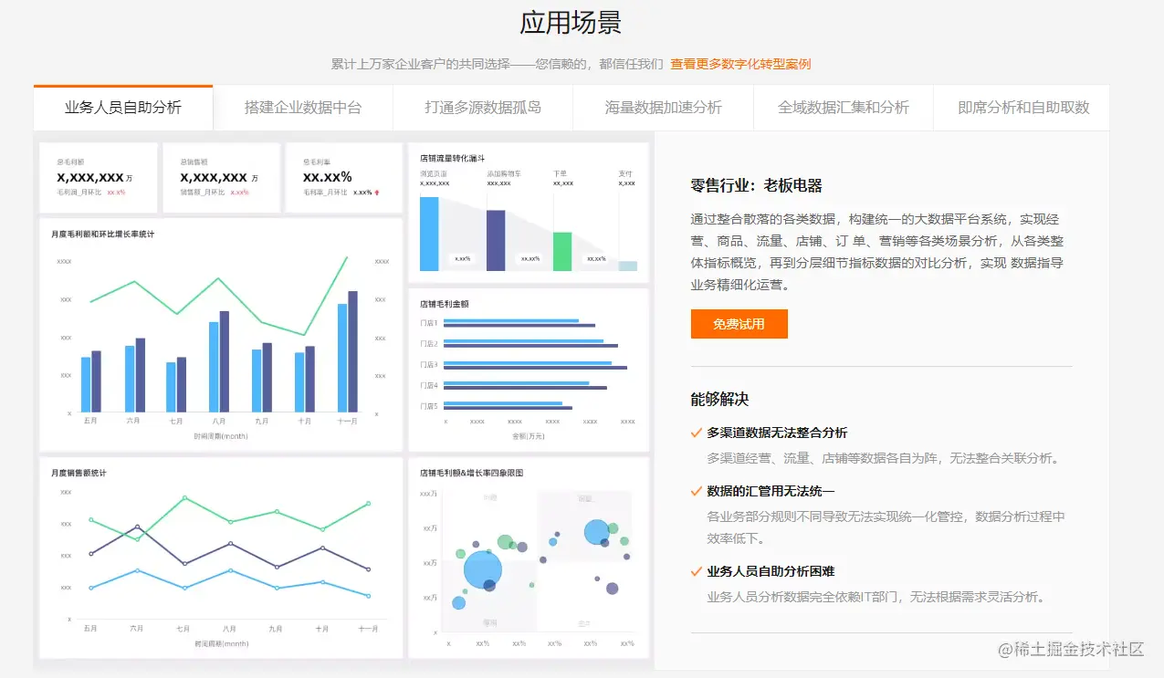
Task: 打开「查看更多数字化转型案例」链接
Action: coord(740,64)
